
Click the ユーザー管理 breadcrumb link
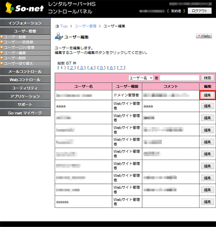click(x=85, y=26)
